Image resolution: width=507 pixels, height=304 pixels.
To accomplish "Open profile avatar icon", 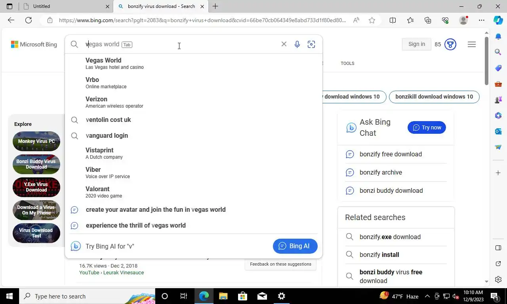I will click(463, 20).
